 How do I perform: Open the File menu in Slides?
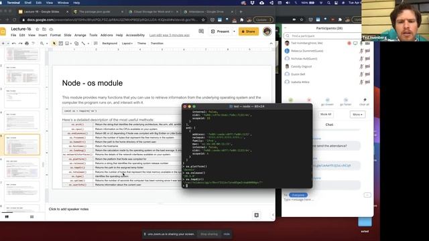[x=13, y=35]
